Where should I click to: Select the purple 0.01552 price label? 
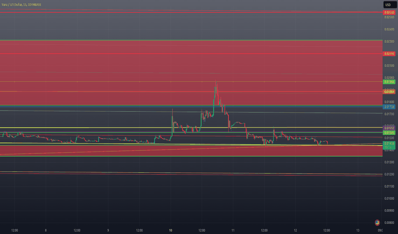coord(389,128)
